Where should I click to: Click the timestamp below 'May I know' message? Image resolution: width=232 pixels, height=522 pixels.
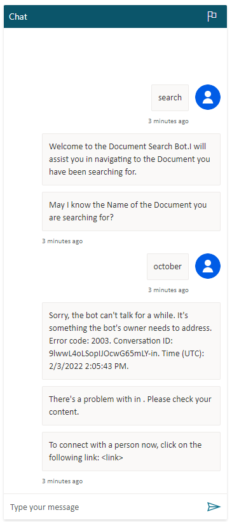click(x=62, y=241)
